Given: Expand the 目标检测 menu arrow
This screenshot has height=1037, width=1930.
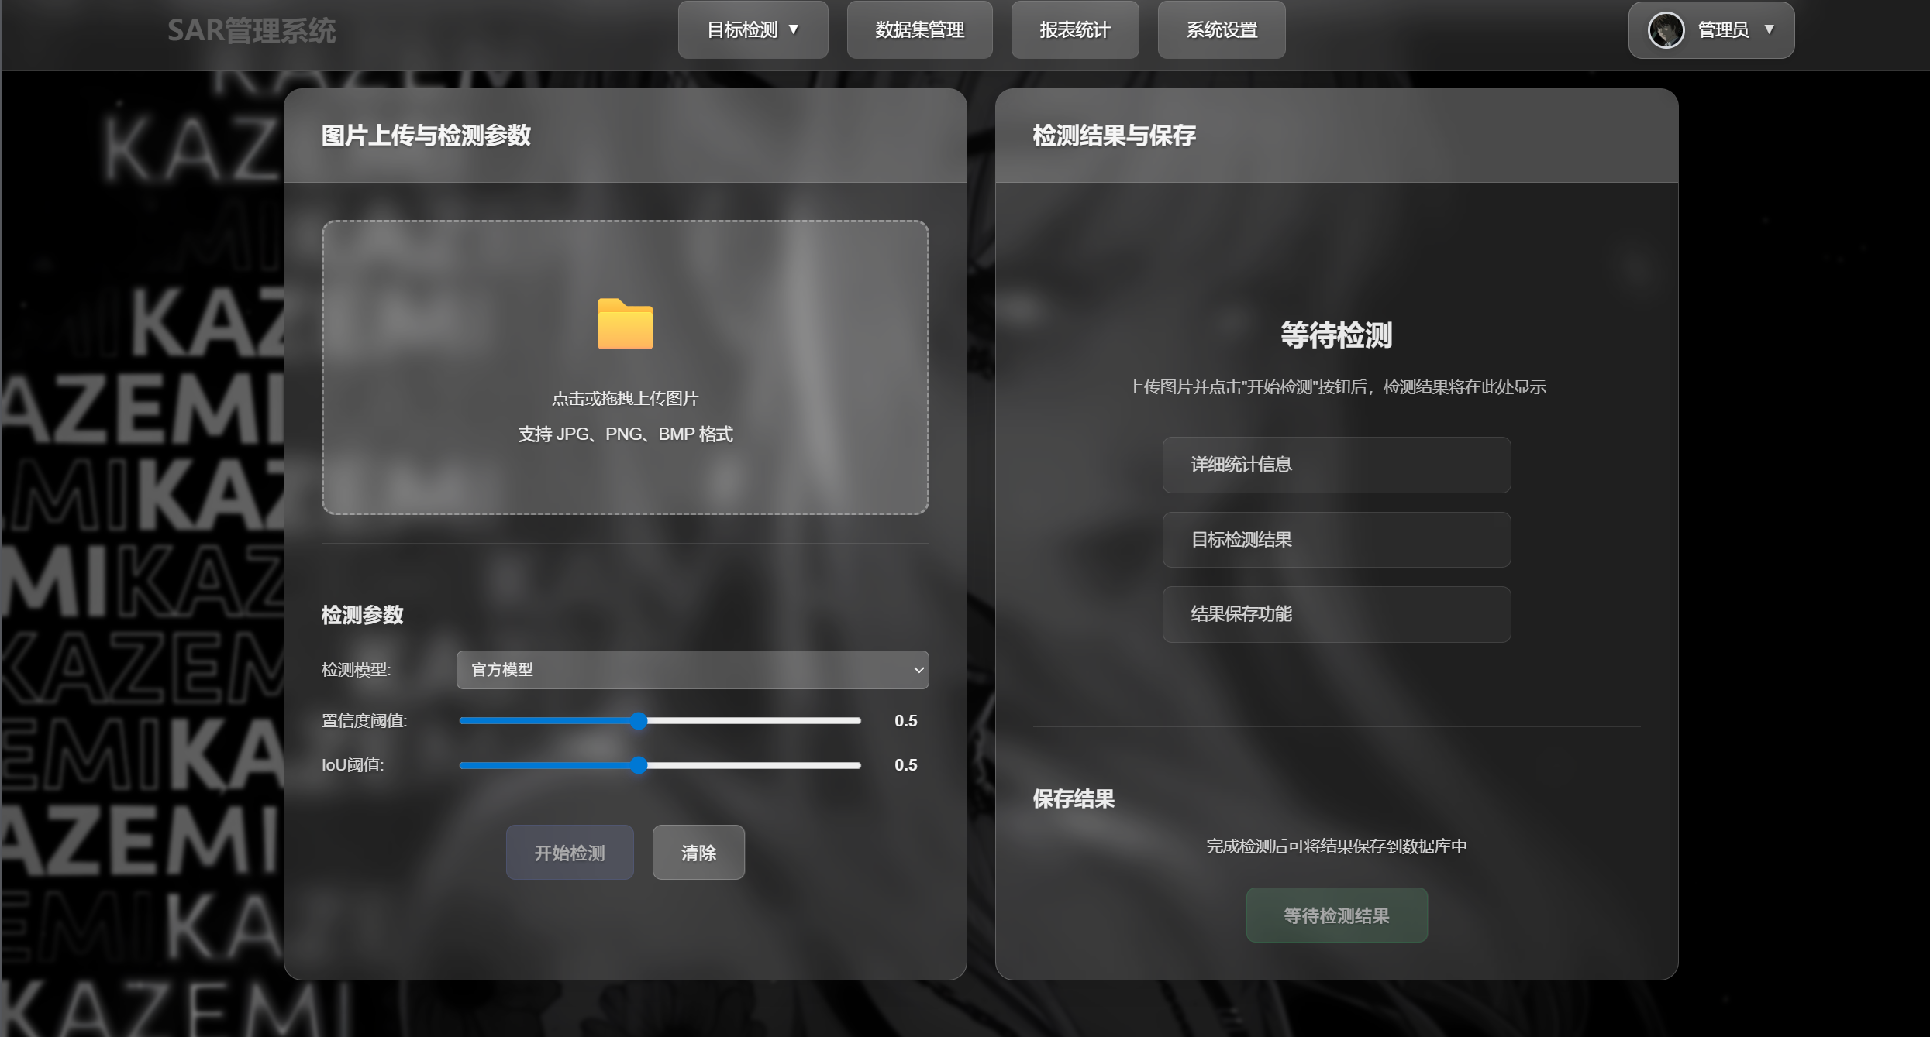Looking at the screenshot, I should (794, 29).
